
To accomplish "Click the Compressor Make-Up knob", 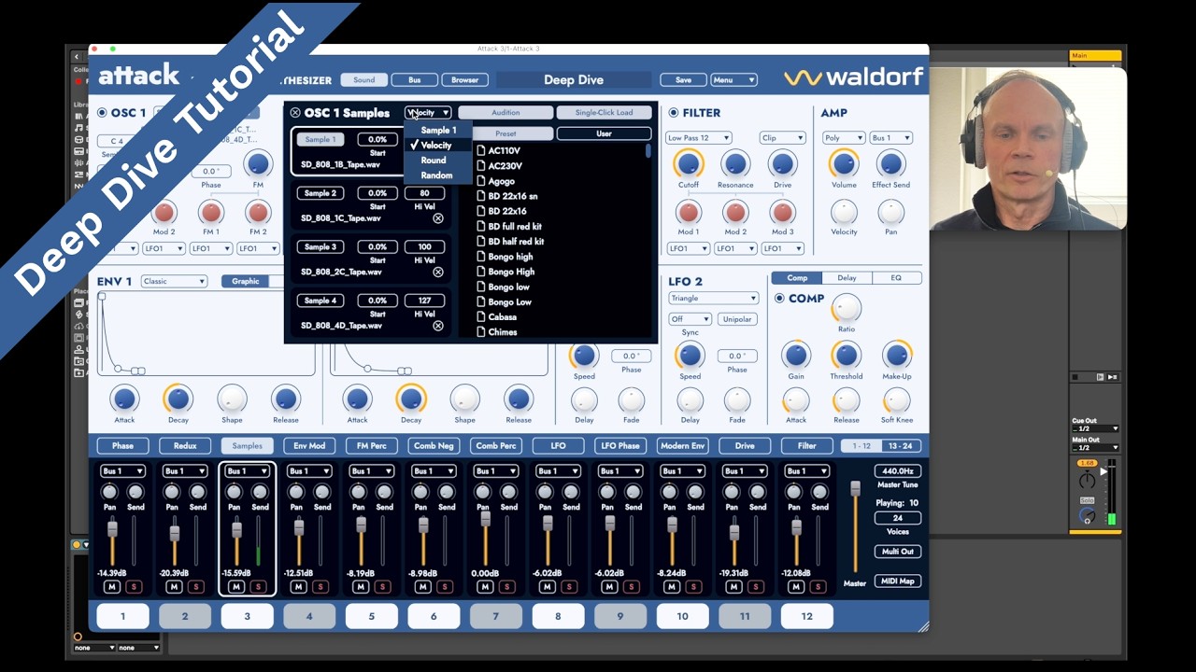I will coord(896,355).
